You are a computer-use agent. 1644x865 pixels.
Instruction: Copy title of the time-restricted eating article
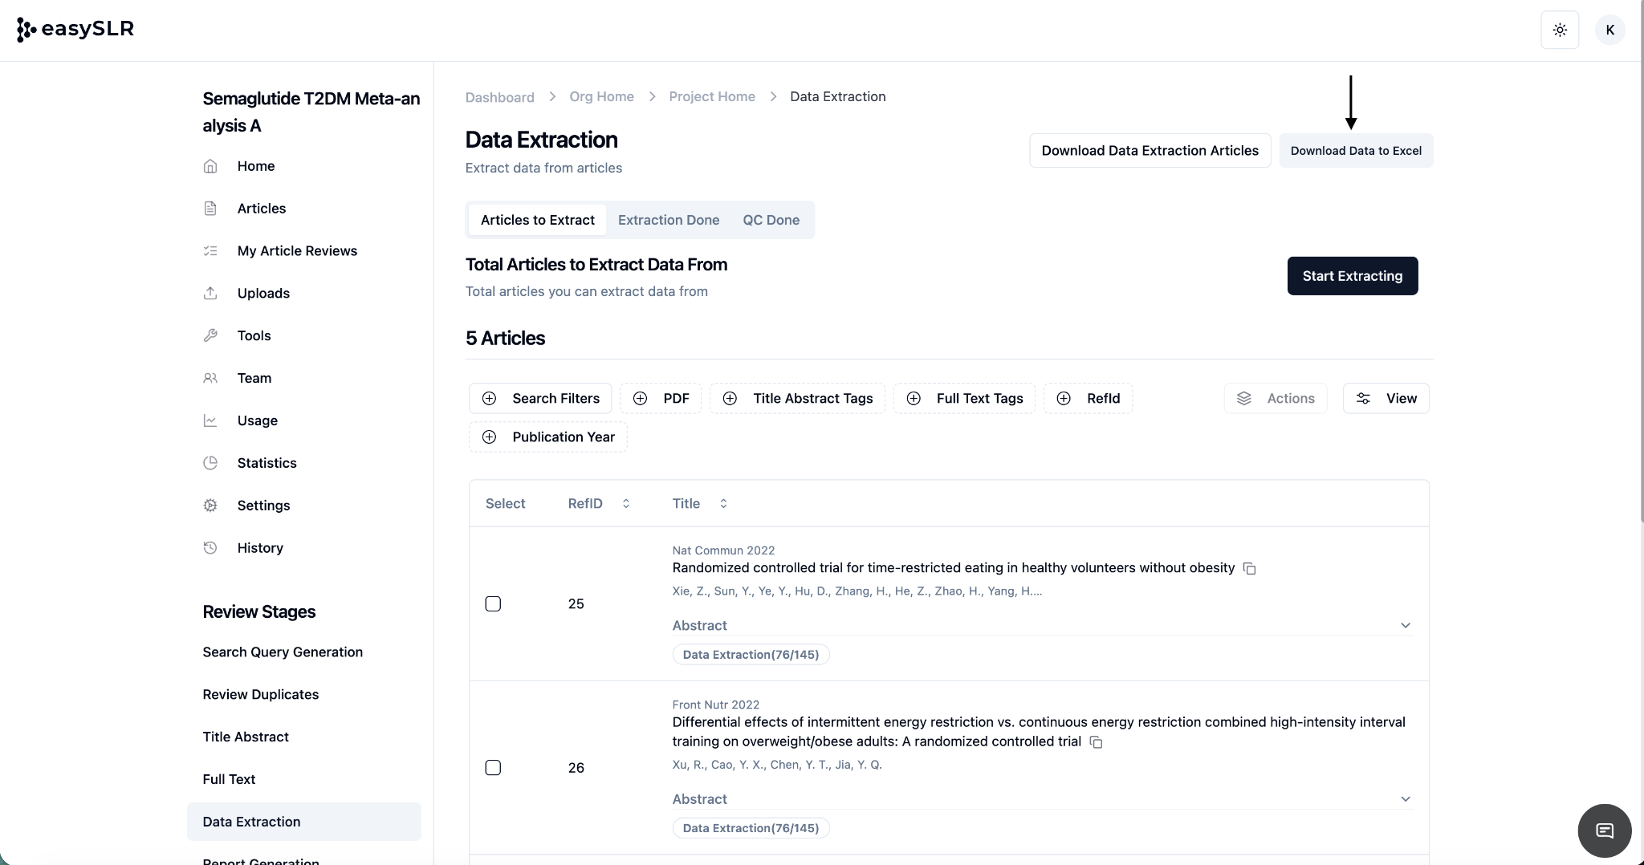(1249, 568)
